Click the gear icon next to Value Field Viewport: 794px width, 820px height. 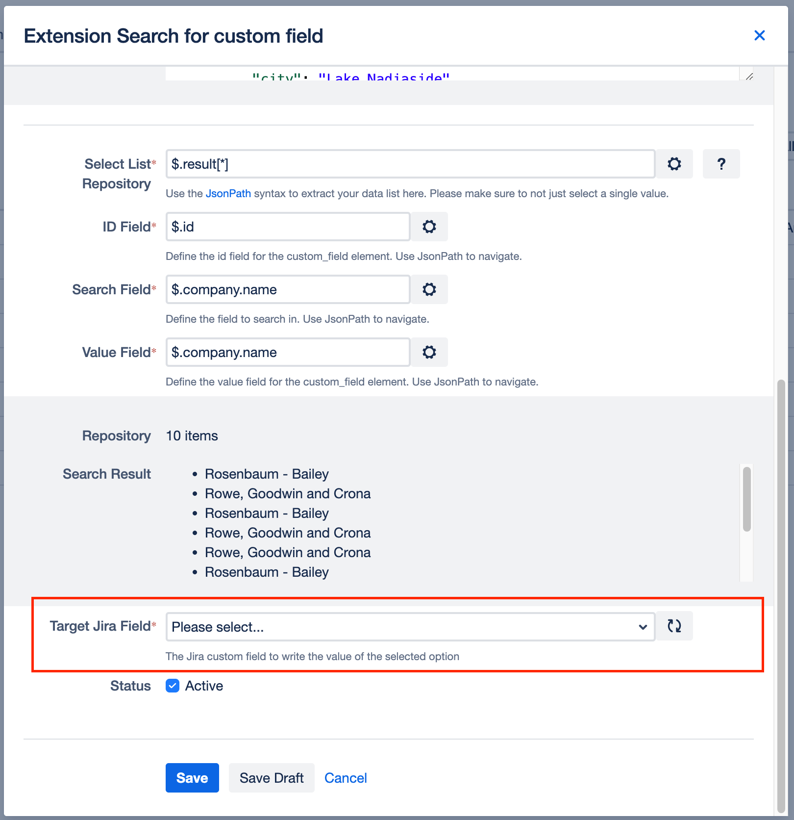(x=429, y=352)
